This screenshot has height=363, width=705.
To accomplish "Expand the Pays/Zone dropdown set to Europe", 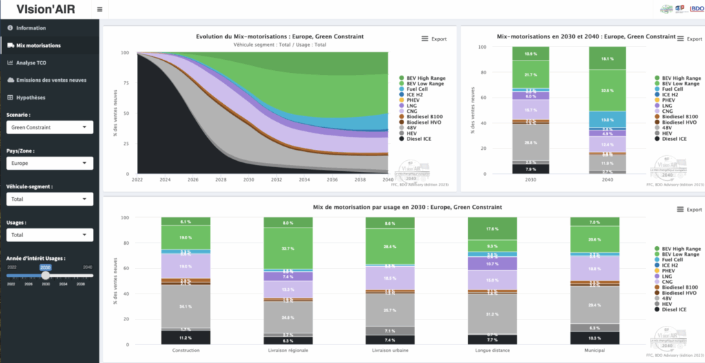I will click(49, 163).
